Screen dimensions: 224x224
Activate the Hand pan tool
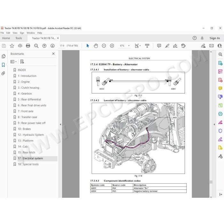[x=96, y=46]
